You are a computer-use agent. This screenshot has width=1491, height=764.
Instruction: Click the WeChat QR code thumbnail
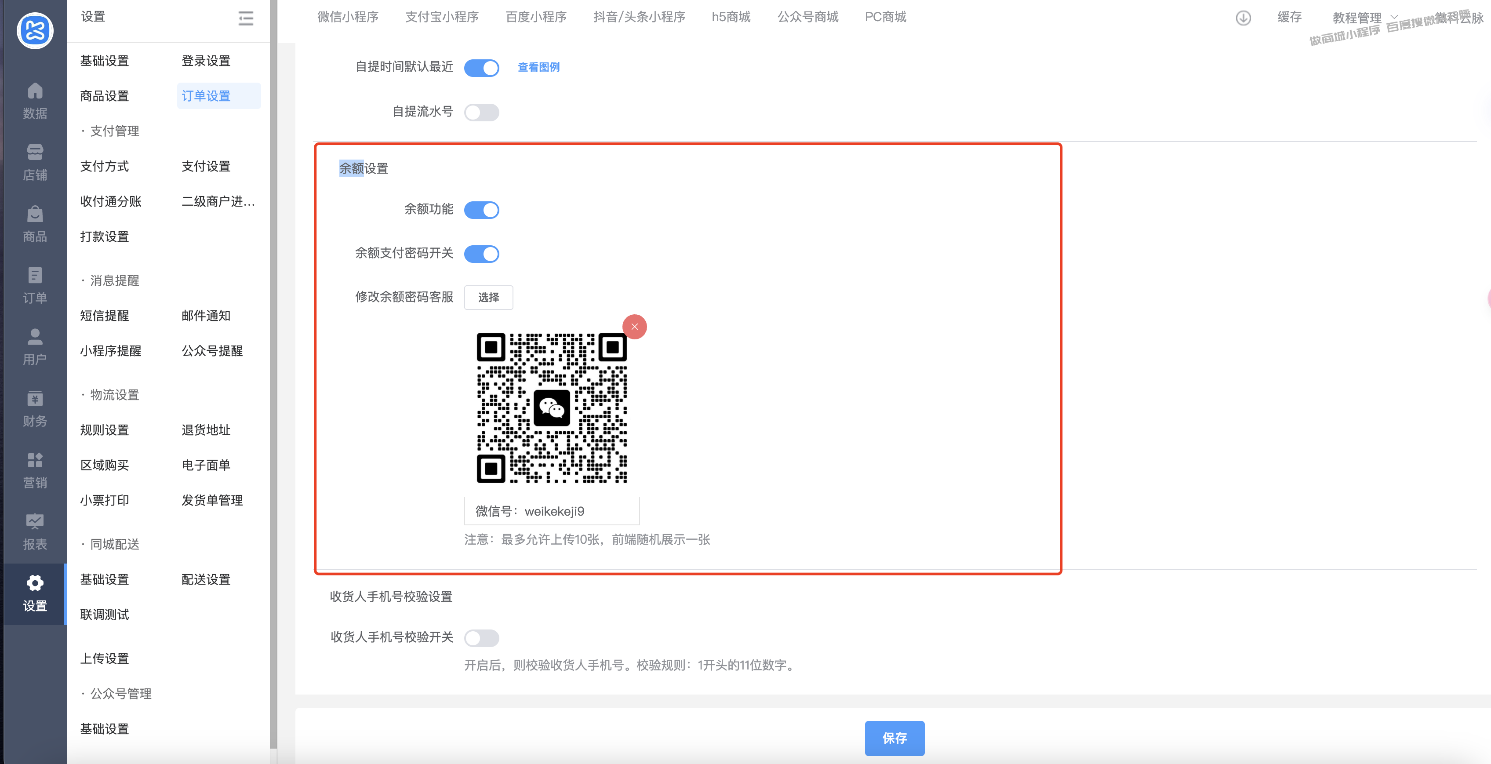[552, 407]
